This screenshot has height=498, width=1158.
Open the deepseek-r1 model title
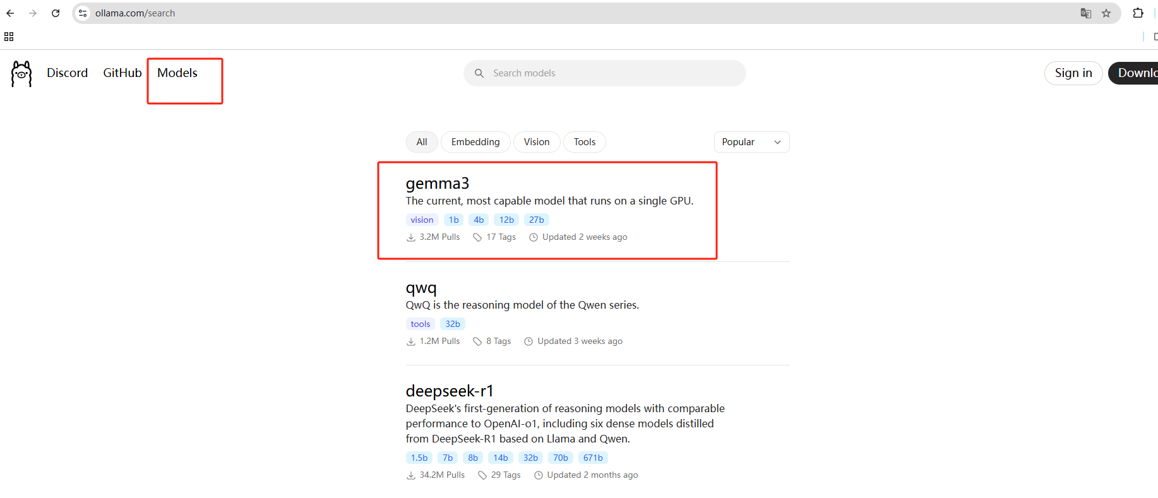pos(450,391)
